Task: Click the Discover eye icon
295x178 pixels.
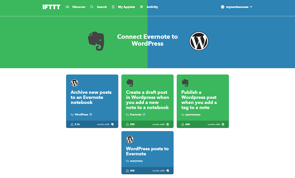Action: click(x=67, y=7)
